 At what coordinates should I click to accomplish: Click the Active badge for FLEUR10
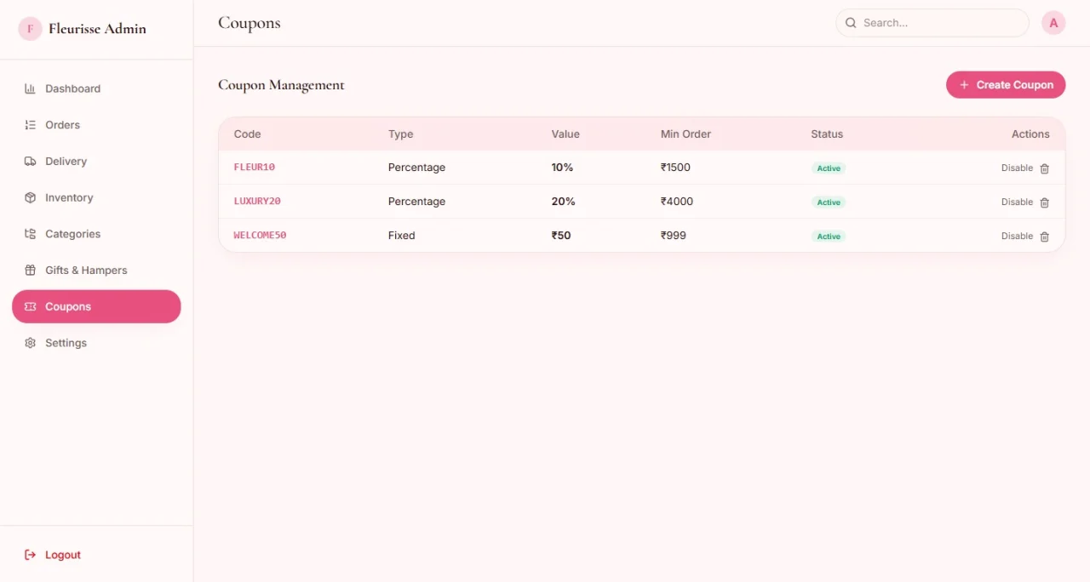(x=829, y=168)
